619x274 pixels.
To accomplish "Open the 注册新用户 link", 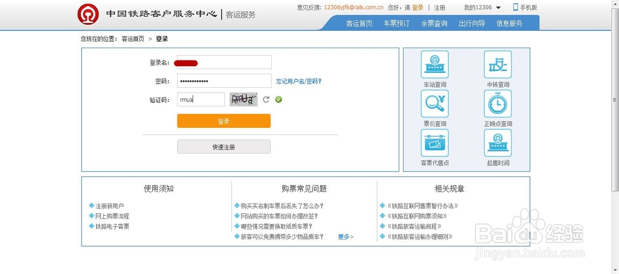I will (110, 206).
